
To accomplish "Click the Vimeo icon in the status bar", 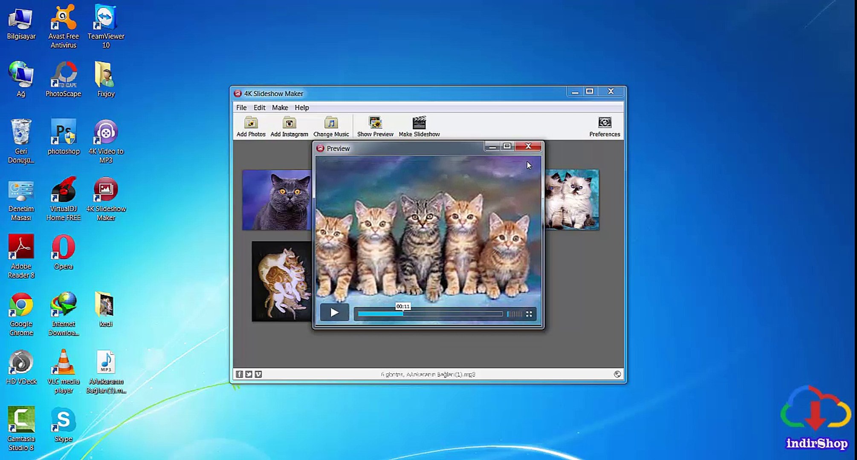I will click(258, 374).
